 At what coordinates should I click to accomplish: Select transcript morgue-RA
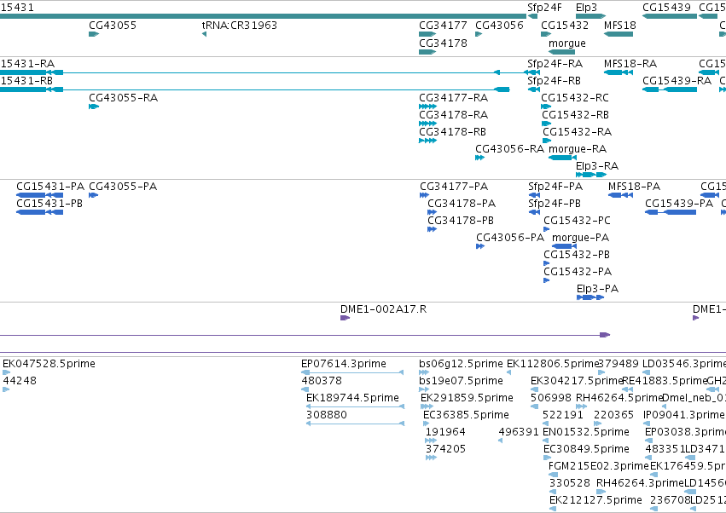[578, 149]
